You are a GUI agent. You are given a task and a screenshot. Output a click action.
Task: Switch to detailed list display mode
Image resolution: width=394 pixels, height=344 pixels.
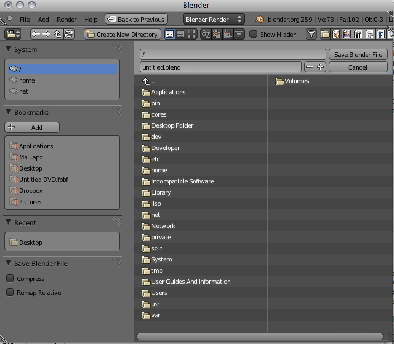click(x=180, y=34)
